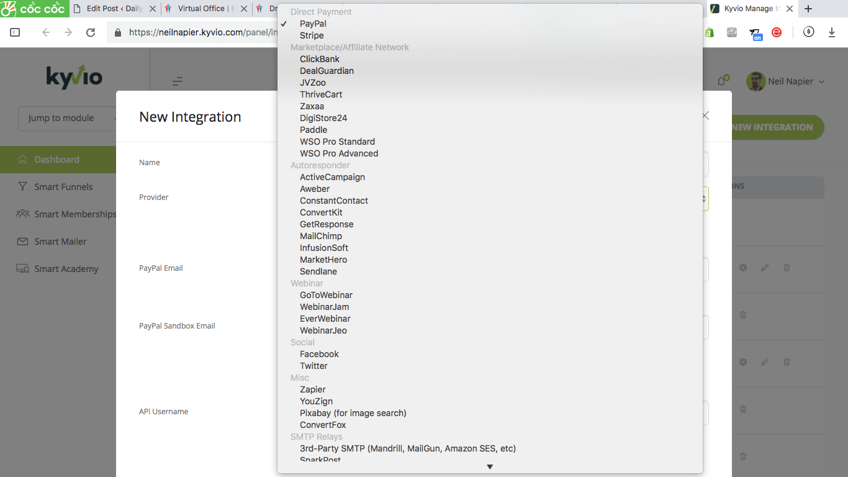Image resolution: width=848 pixels, height=477 pixels.
Task: Click the site lock icon in address bar
Action: pyautogui.click(x=118, y=32)
